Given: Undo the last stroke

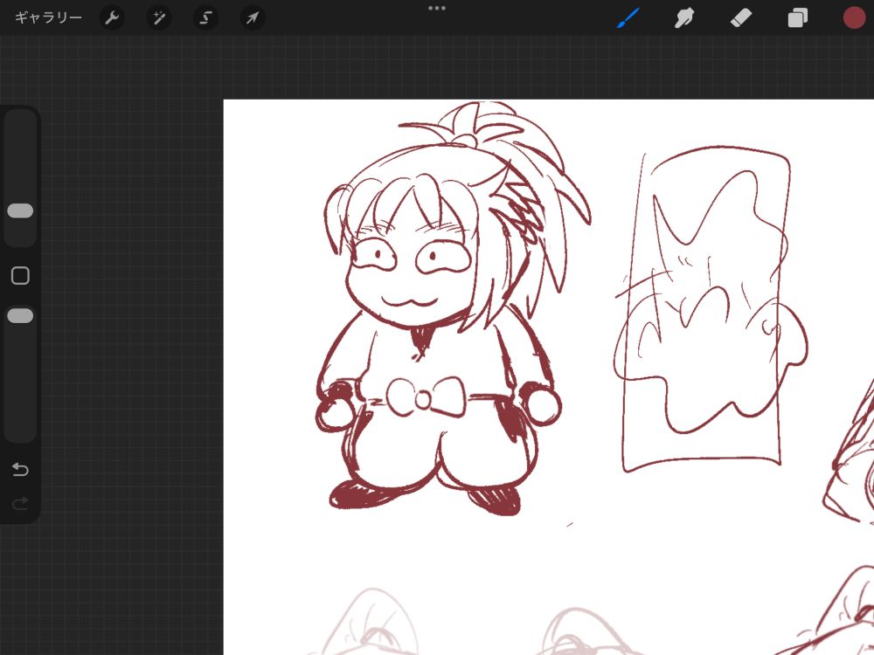Looking at the screenshot, I should pos(20,470).
